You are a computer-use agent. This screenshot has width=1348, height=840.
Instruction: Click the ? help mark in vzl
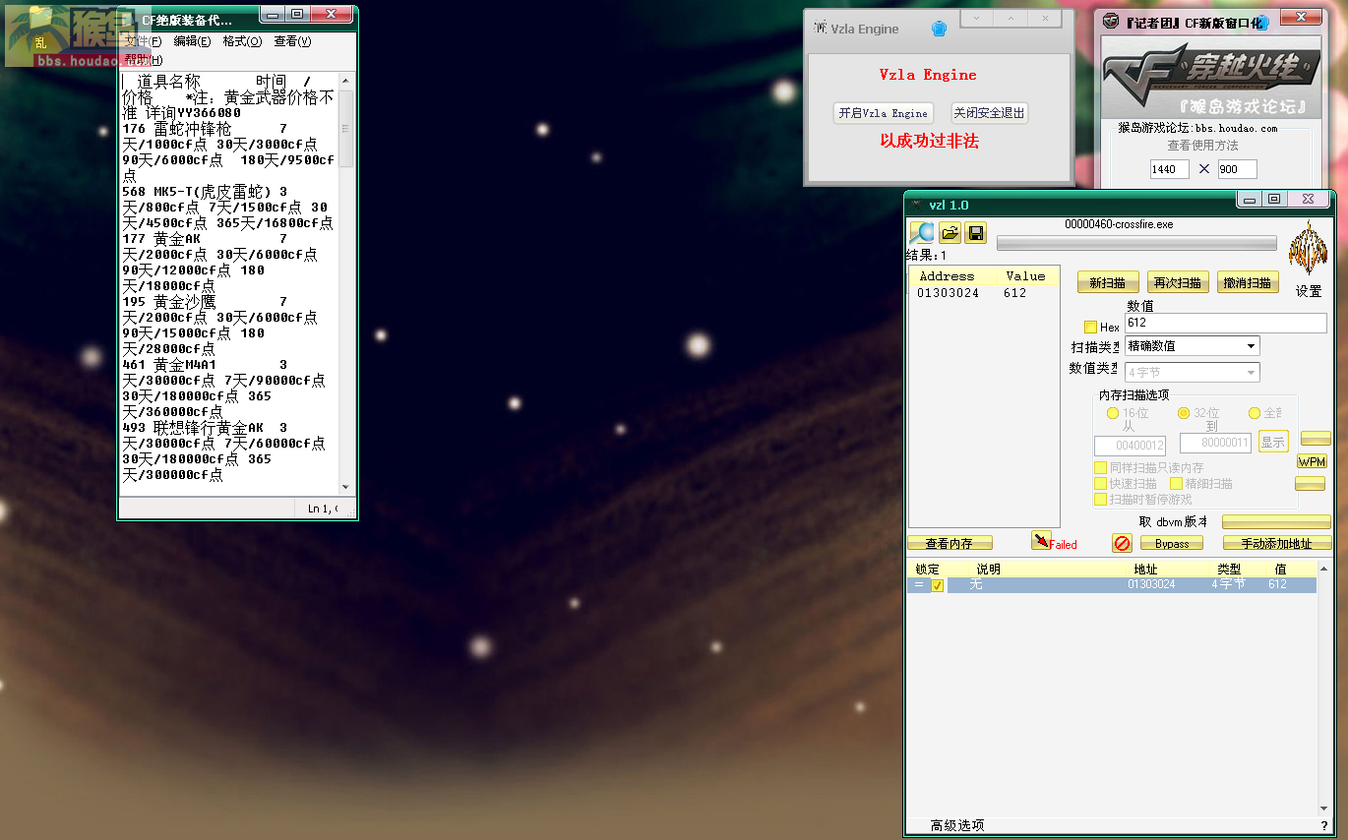(1323, 825)
